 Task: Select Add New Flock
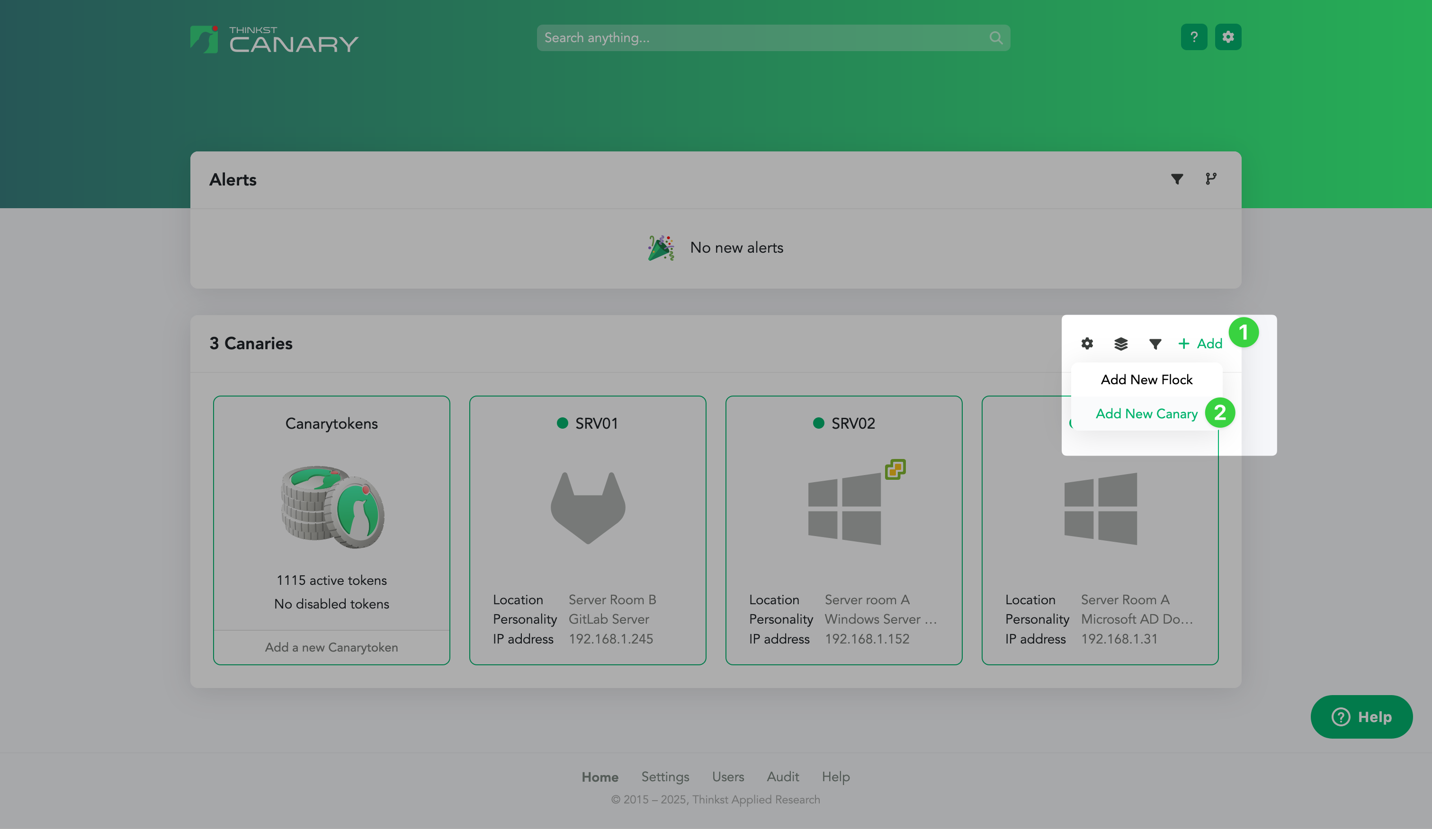(1146, 379)
